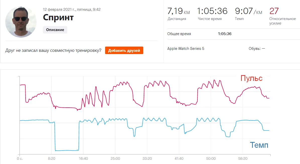
Task: Select the 9:07 /км pace stat
Action: [248, 11]
